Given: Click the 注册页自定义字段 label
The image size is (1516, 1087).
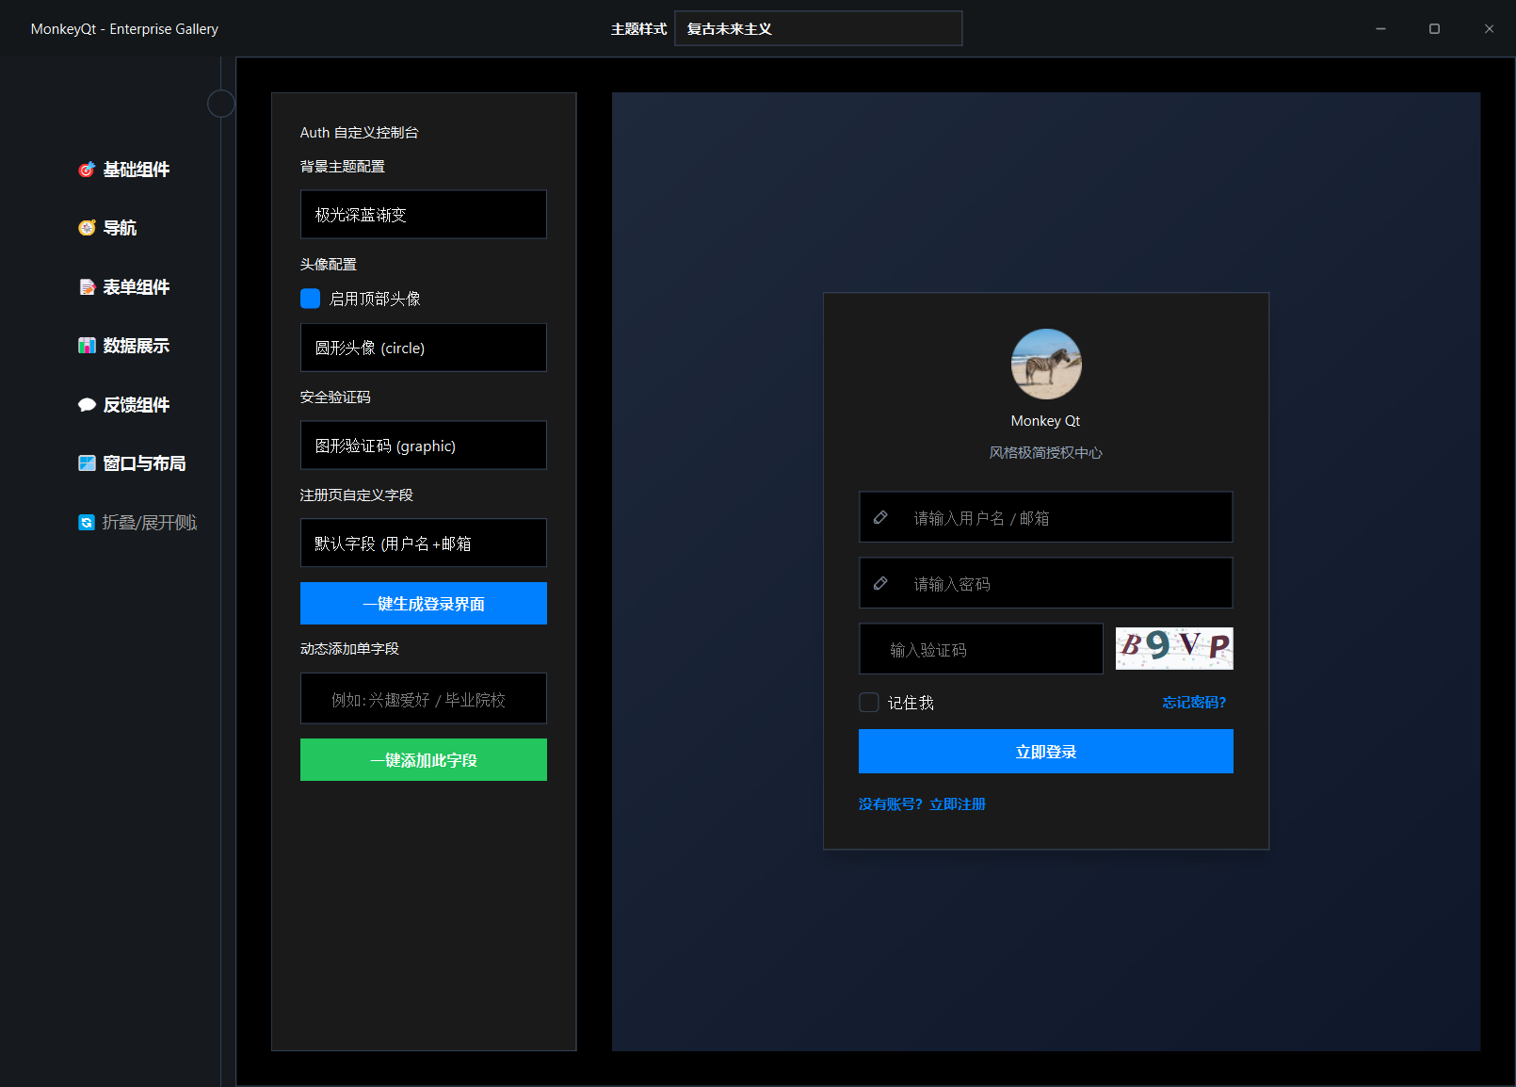Looking at the screenshot, I should pos(357,495).
